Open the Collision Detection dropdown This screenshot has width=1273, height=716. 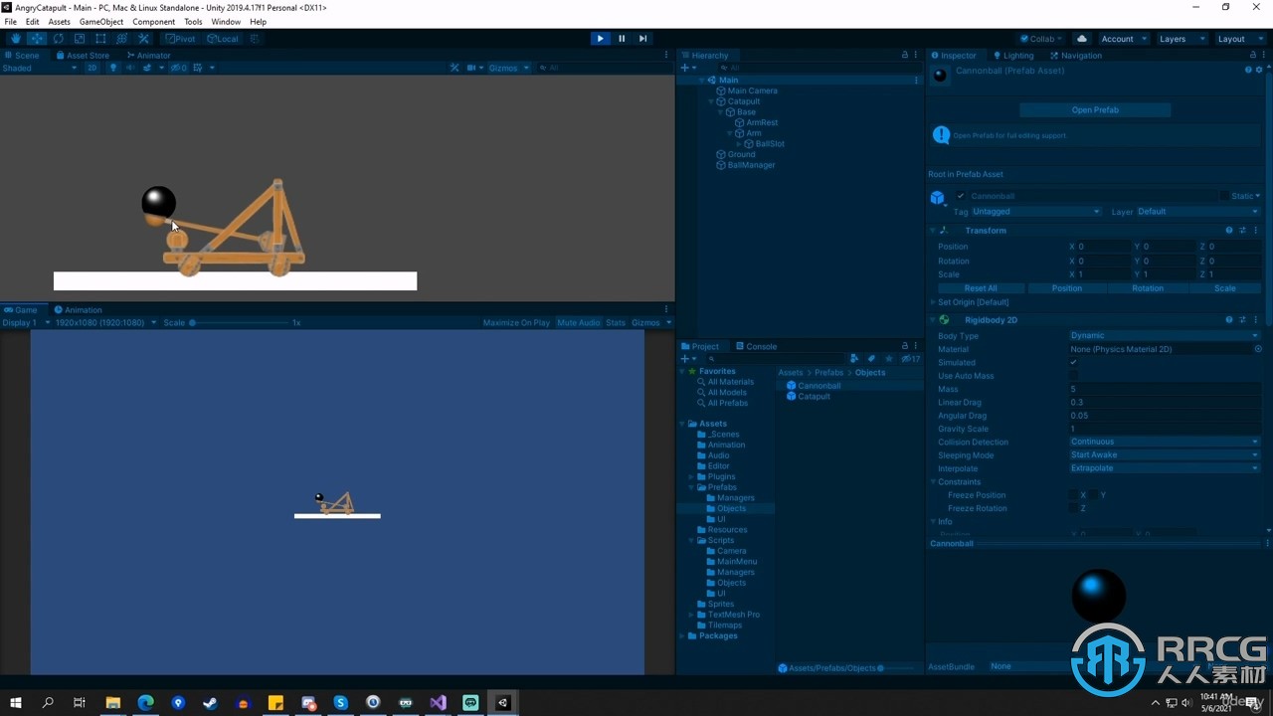(1165, 443)
